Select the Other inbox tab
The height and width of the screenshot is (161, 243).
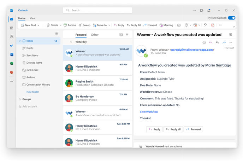pyautogui.click(x=95, y=35)
